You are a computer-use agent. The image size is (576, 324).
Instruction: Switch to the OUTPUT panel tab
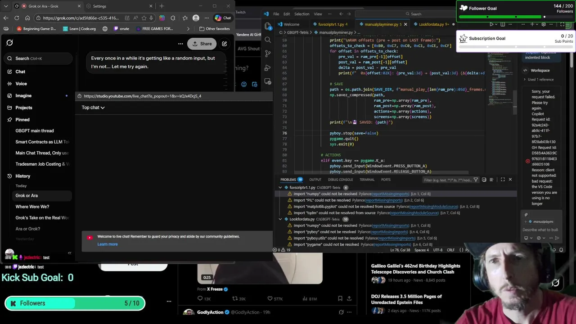click(x=315, y=180)
